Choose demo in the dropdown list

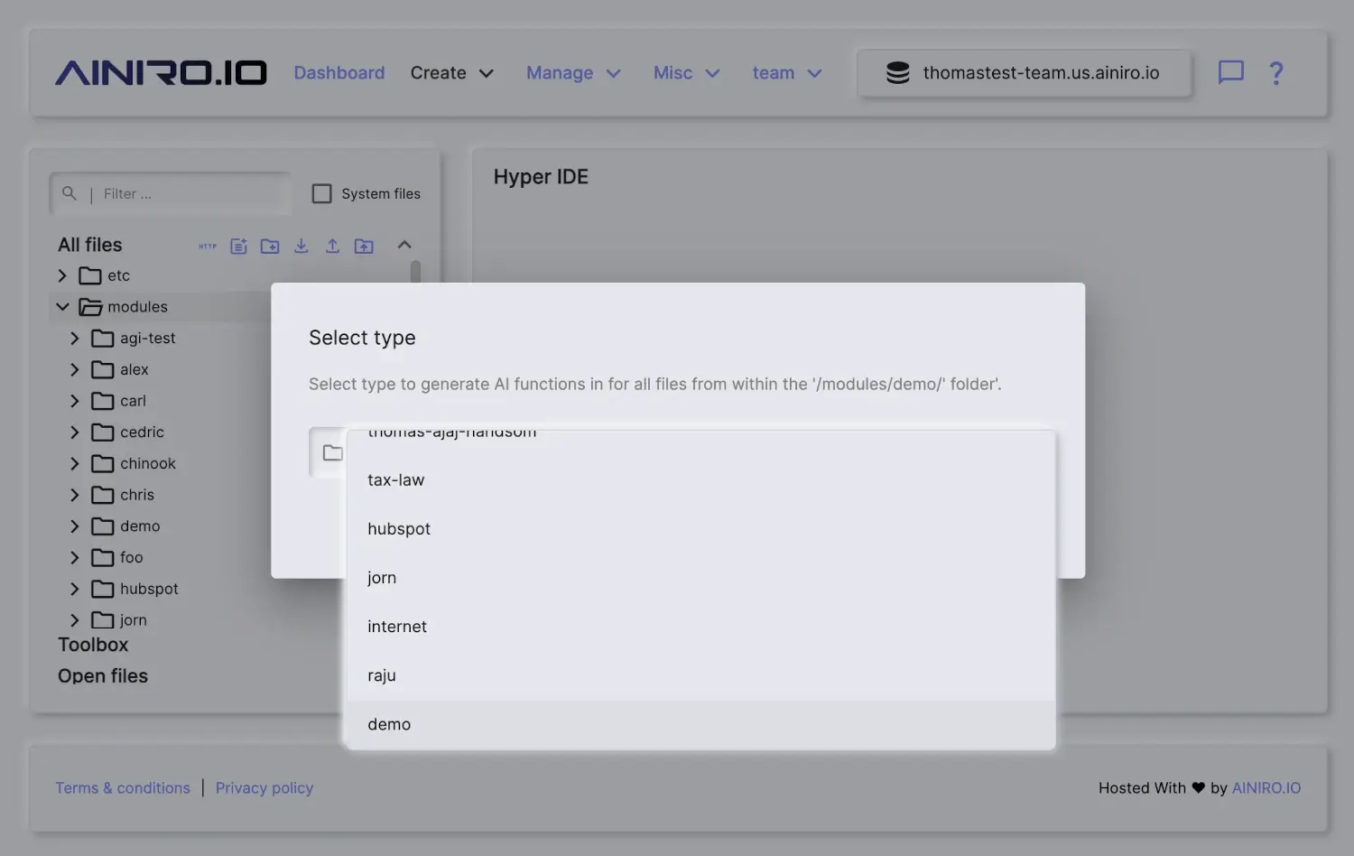pyautogui.click(x=701, y=724)
